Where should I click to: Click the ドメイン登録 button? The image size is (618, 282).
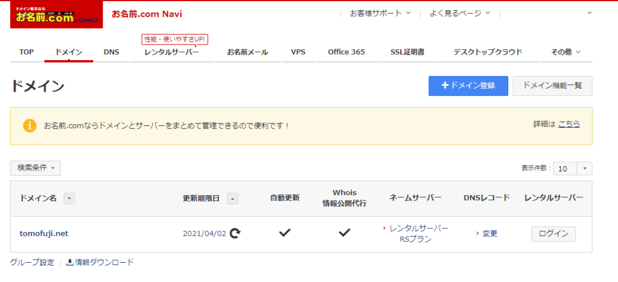pos(468,86)
